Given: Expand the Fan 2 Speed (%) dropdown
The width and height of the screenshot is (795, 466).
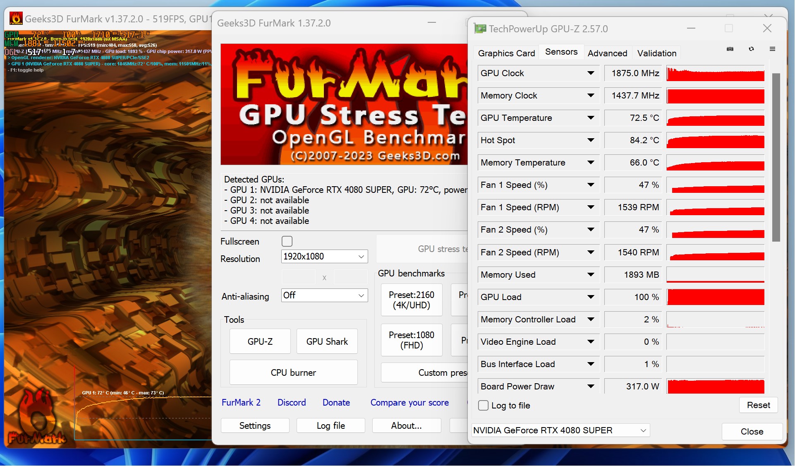Looking at the screenshot, I should 591,230.
